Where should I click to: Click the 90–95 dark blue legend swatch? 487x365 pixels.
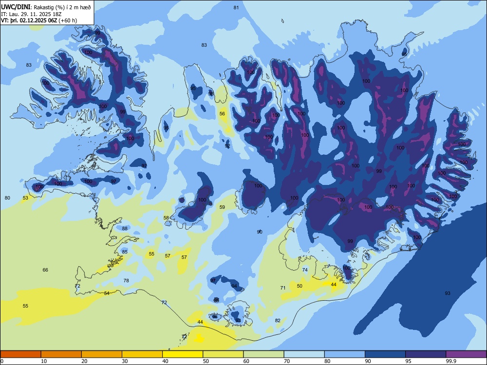385,354
